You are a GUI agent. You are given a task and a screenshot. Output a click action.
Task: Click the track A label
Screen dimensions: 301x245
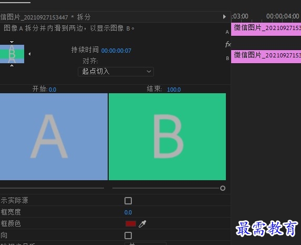227,32
